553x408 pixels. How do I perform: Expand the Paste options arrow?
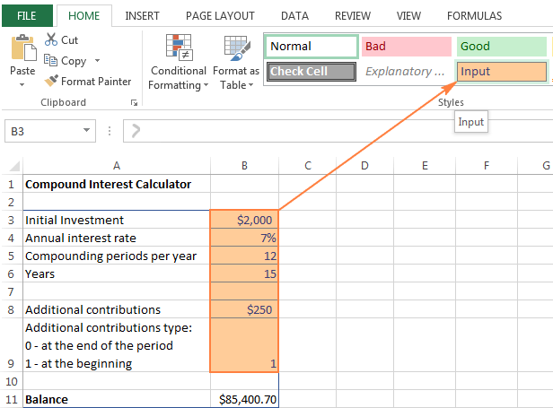point(22,85)
